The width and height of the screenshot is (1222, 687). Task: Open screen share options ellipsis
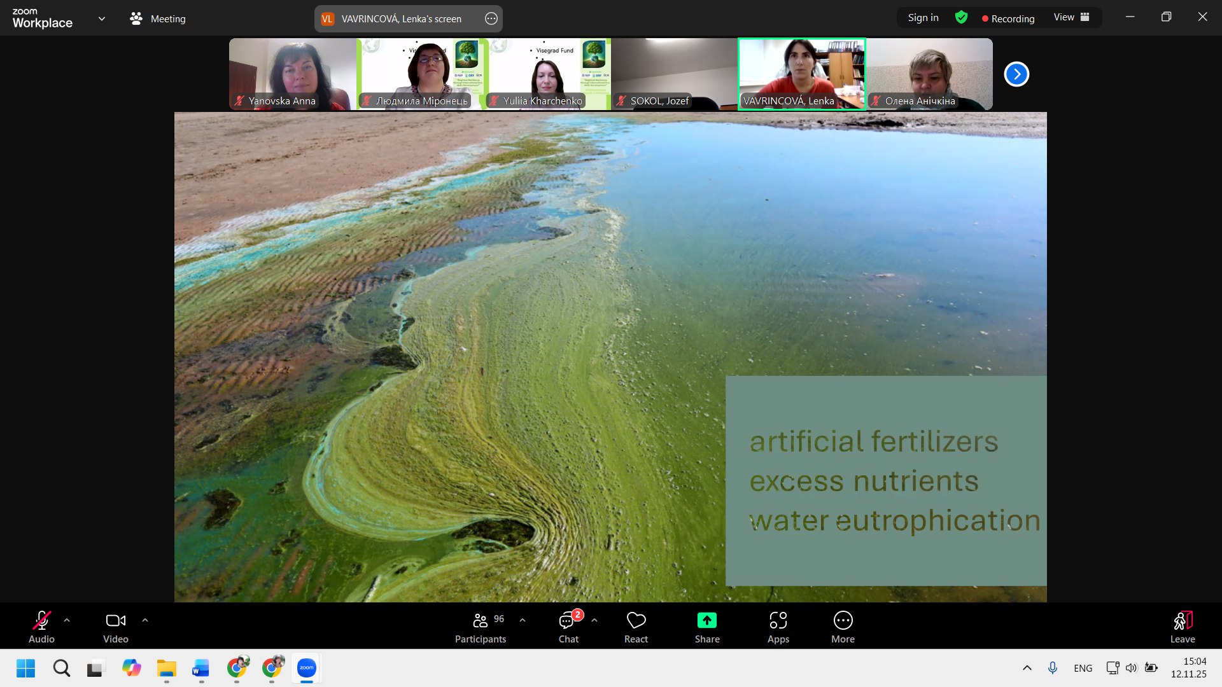(491, 18)
